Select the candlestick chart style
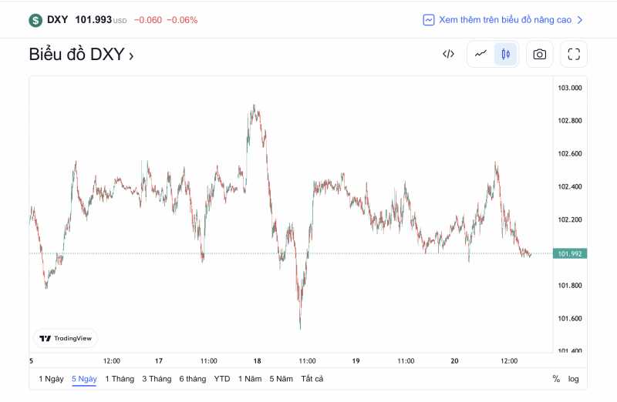 point(506,54)
